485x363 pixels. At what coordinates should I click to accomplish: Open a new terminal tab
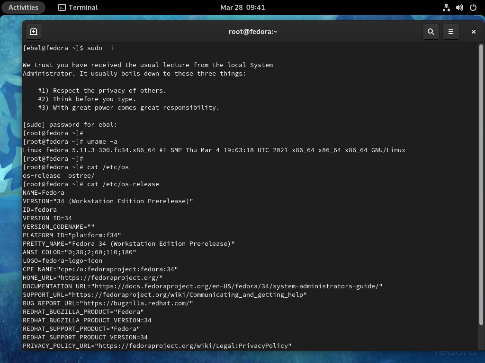33,32
